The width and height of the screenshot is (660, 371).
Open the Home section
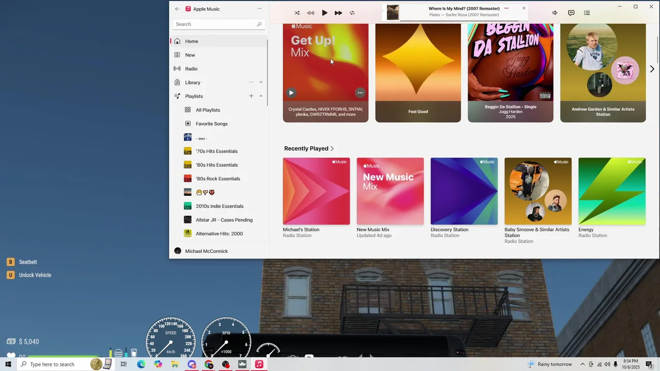(x=219, y=41)
